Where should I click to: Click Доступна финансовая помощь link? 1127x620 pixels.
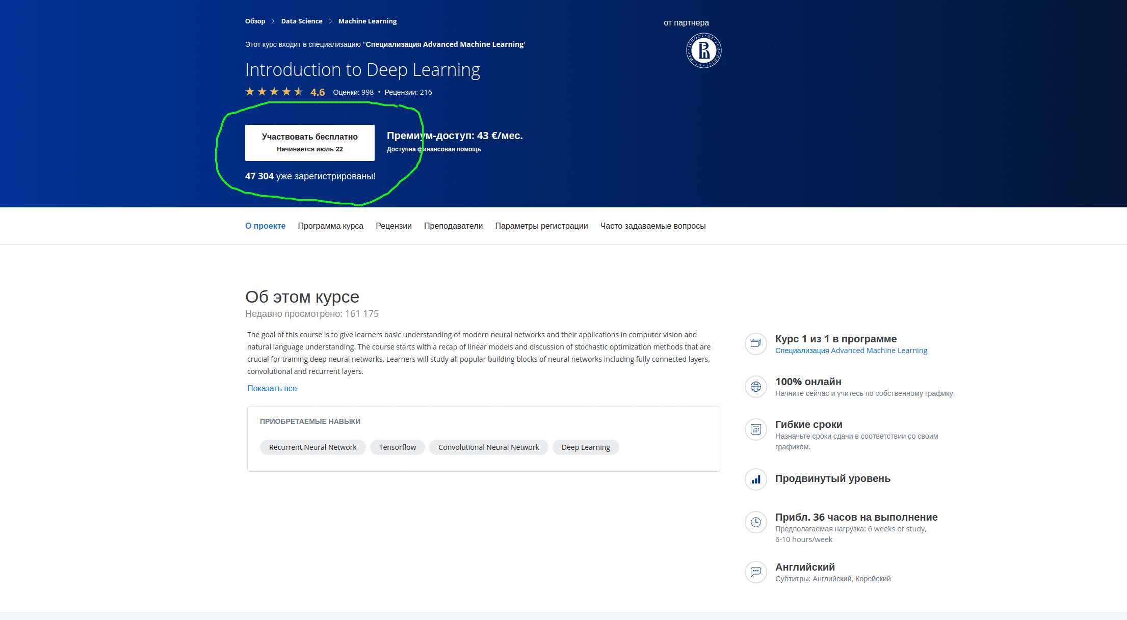coord(434,149)
